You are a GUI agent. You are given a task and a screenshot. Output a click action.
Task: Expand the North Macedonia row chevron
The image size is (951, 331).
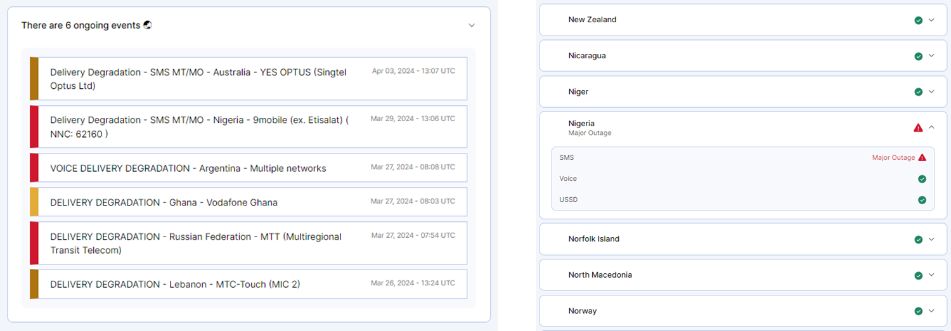931,275
